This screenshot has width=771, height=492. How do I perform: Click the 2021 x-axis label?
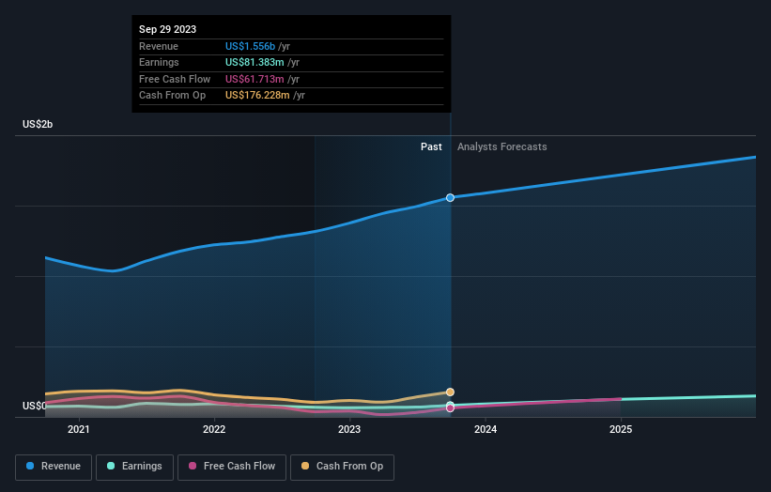(79, 429)
